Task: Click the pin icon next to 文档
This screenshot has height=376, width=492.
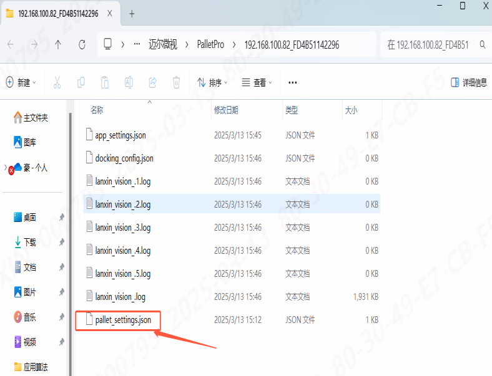Action: pyautogui.click(x=62, y=267)
